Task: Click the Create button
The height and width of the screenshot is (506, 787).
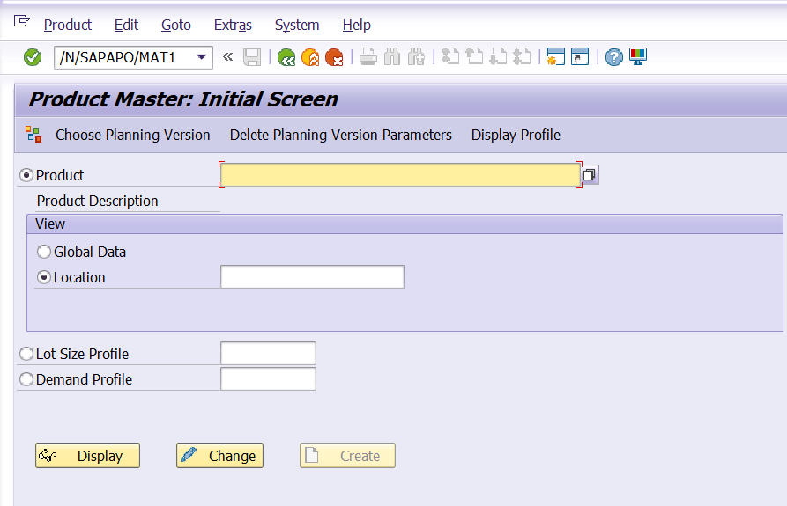Action: [x=347, y=456]
